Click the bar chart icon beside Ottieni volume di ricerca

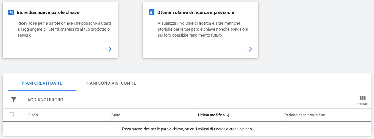tap(152, 12)
